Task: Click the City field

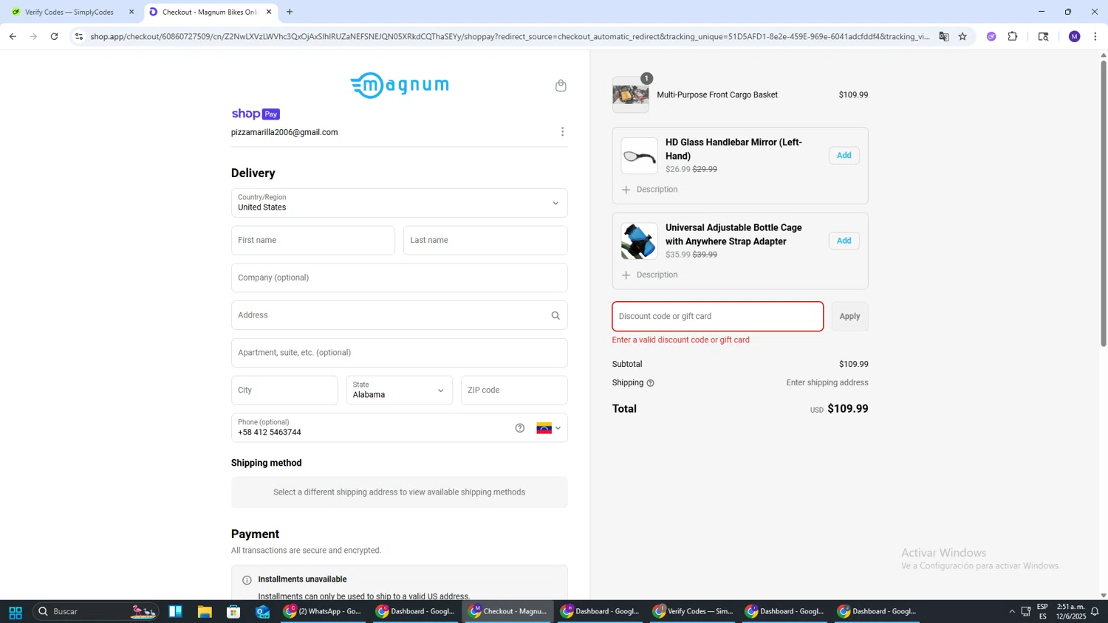Action: tap(284, 390)
